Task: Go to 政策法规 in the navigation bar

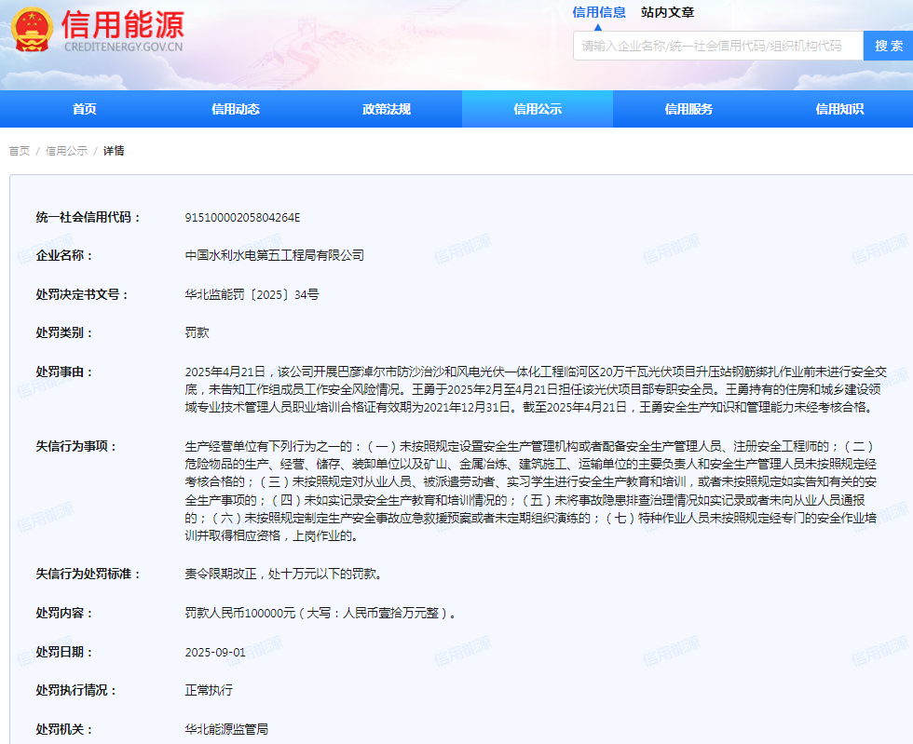Action: tap(387, 109)
